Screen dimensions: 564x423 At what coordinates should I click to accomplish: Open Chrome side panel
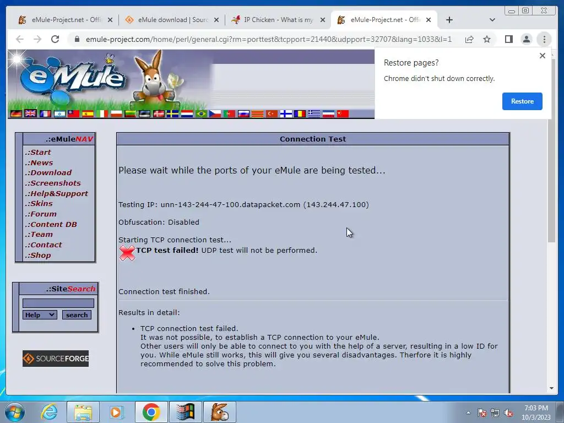(508, 39)
